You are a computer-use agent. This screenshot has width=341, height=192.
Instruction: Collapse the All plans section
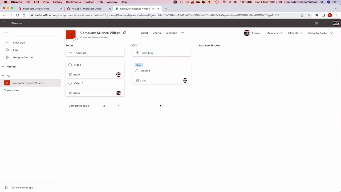coord(3,76)
